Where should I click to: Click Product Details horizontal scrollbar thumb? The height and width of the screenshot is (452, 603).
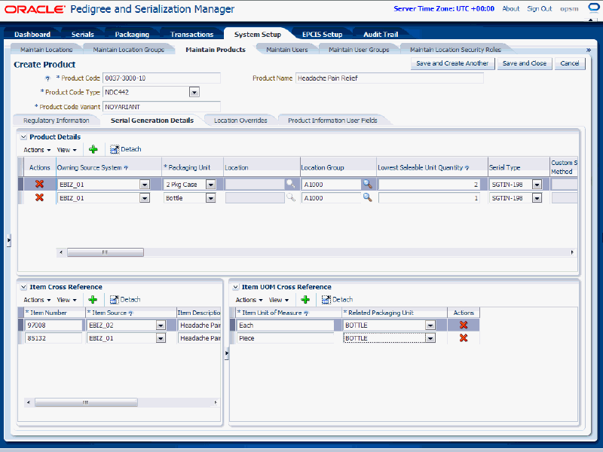(x=106, y=252)
